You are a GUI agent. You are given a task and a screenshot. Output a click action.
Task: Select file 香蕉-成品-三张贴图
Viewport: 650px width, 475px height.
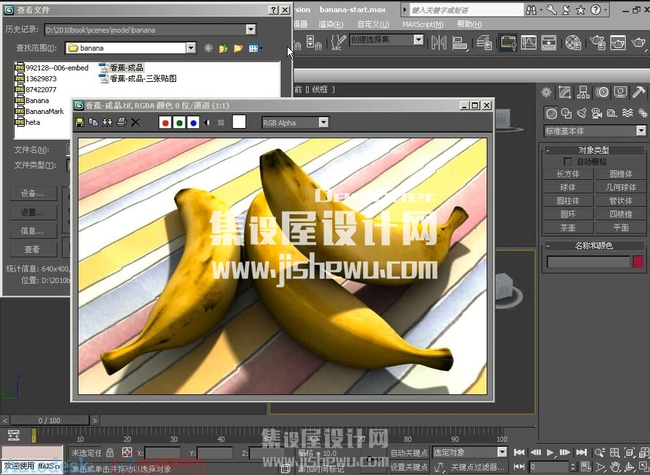[x=138, y=78]
